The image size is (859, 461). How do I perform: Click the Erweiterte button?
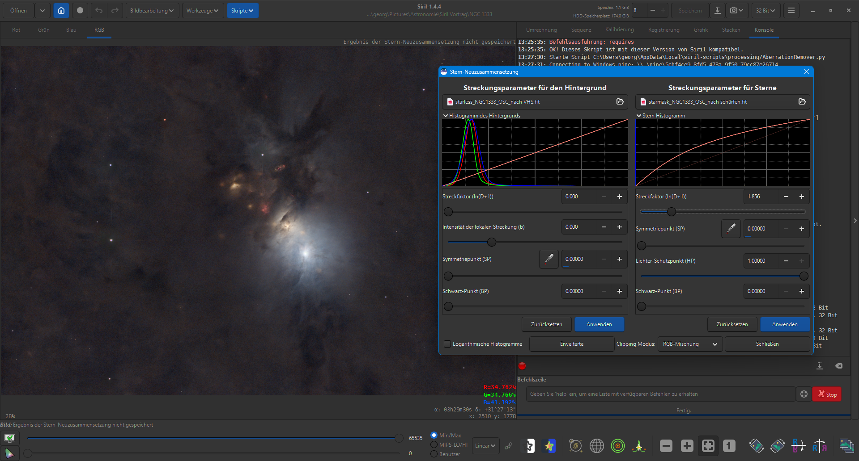[571, 344]
